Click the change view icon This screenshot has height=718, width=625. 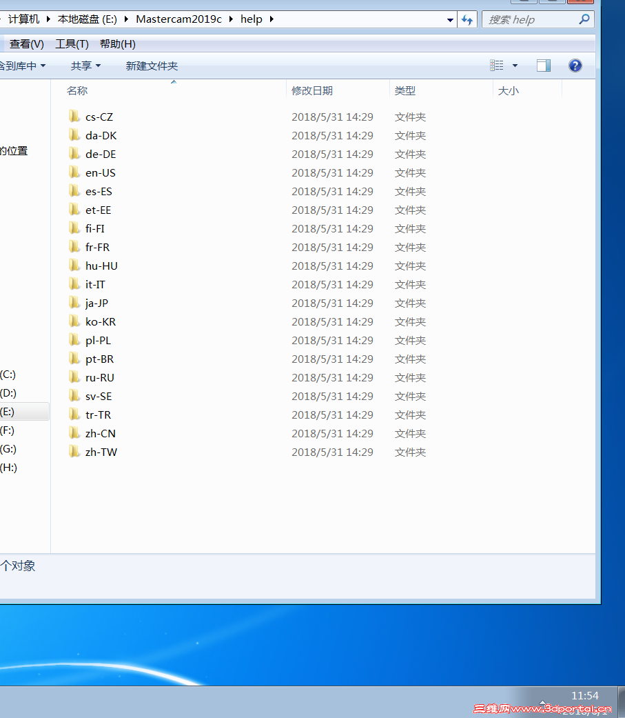[496, 66]
